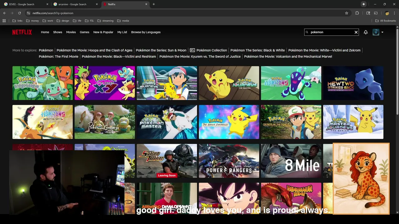The height and width of the screenshot is (224, 399).
Task: Open the notifications bell
Action: click(x=366, y=32)
